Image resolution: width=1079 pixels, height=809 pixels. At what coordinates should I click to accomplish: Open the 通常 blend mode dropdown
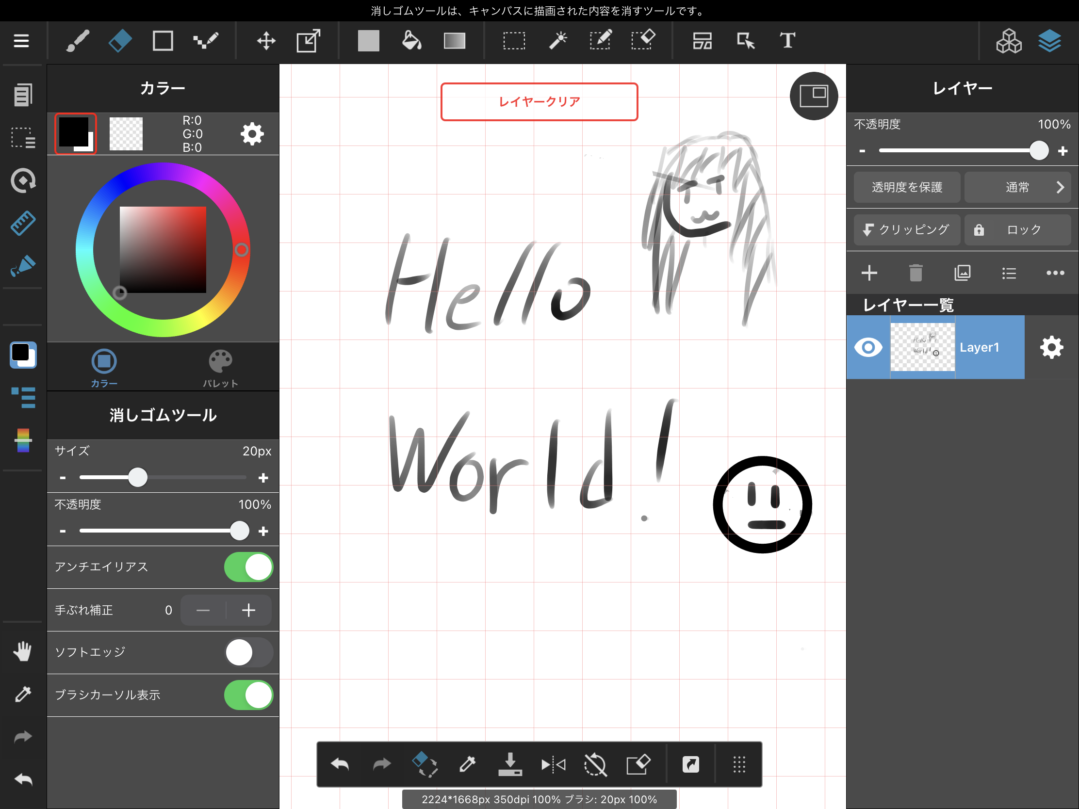tap(1017, 187)
